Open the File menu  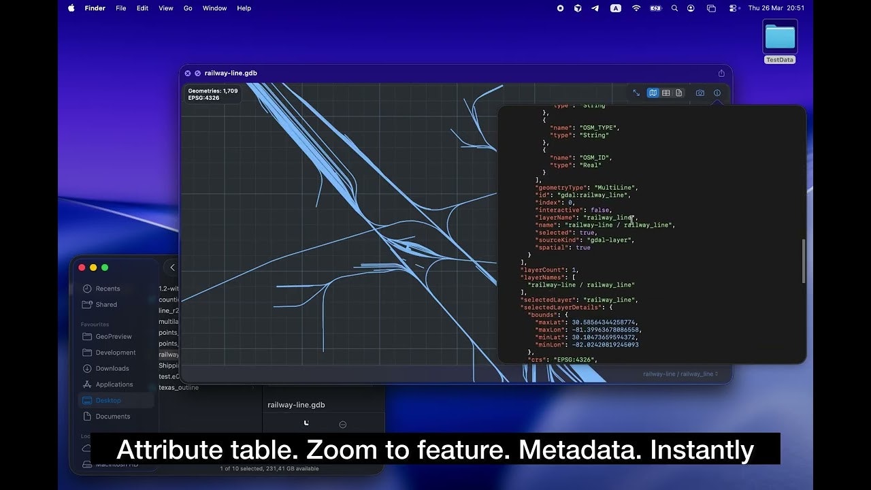121,8
